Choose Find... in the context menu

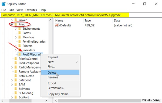tap(60, 67)
